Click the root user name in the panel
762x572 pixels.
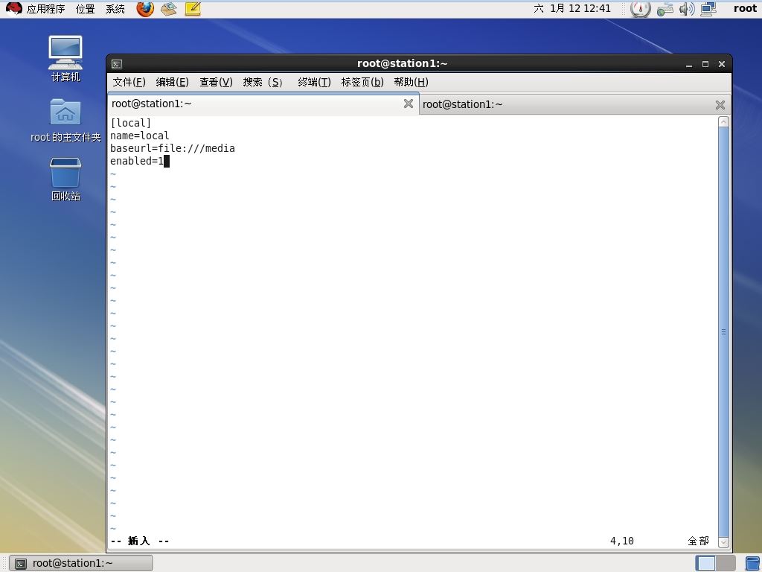[745, 8]
